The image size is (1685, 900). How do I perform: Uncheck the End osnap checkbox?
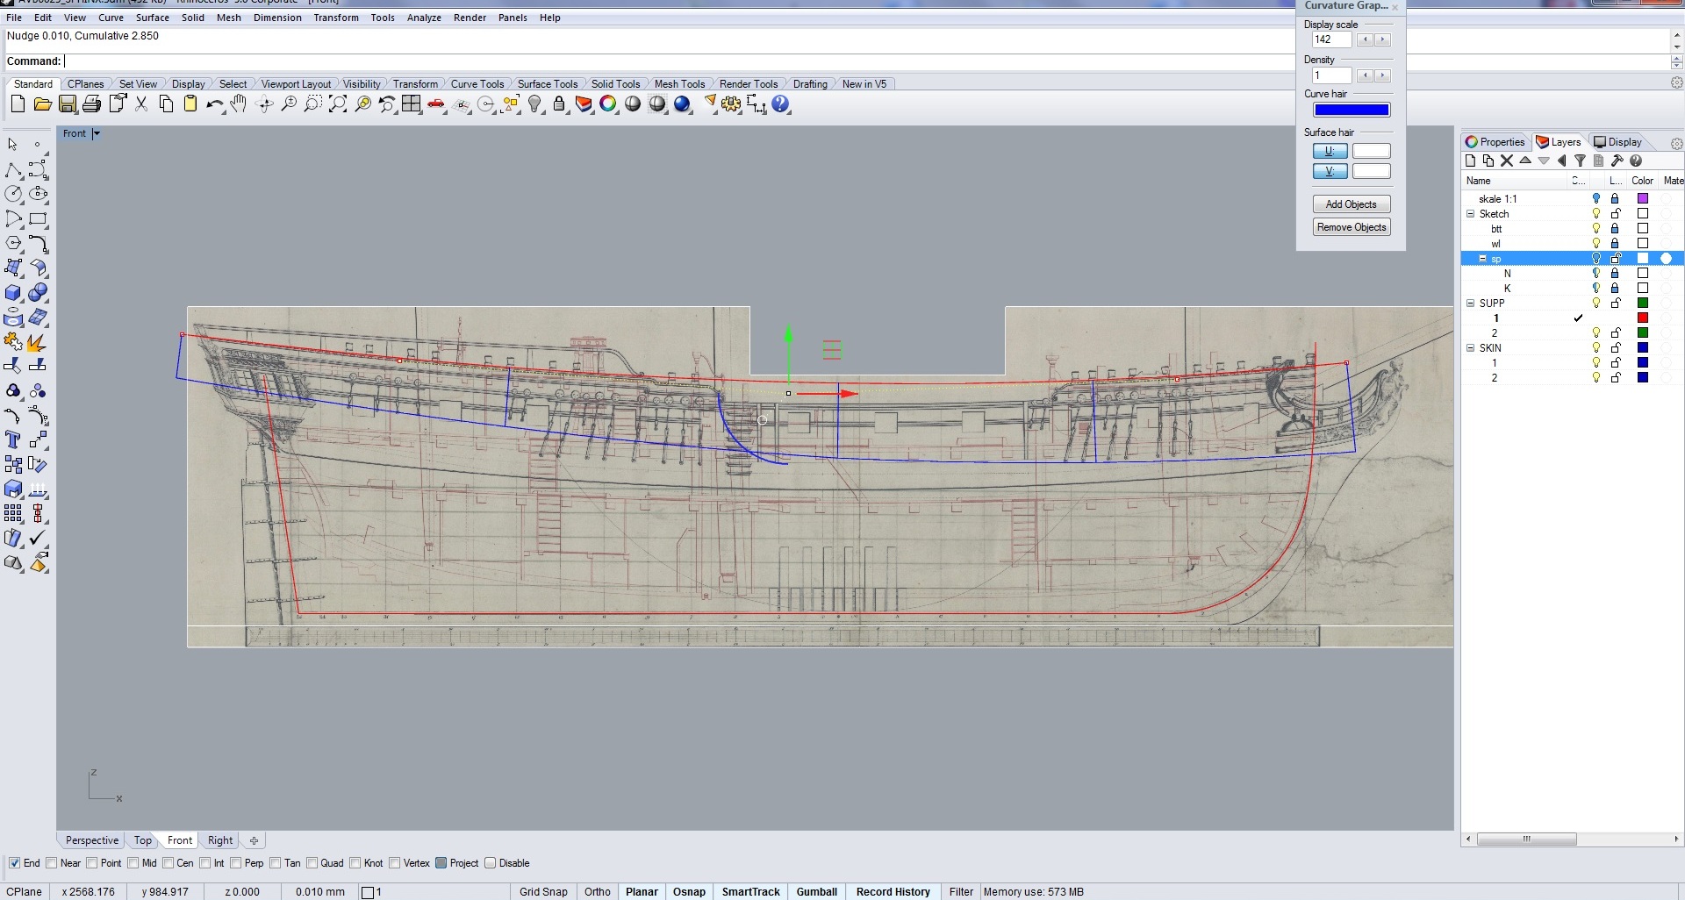coord(14,863)
